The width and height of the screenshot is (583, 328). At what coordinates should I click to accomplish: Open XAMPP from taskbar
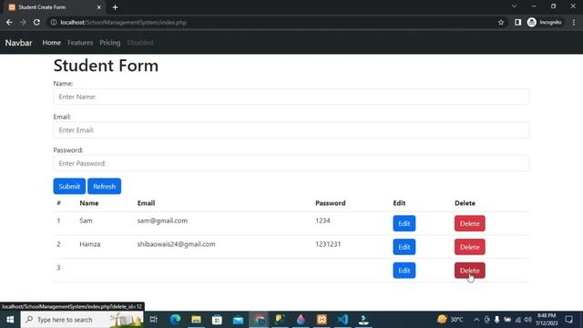coord(322,320)
